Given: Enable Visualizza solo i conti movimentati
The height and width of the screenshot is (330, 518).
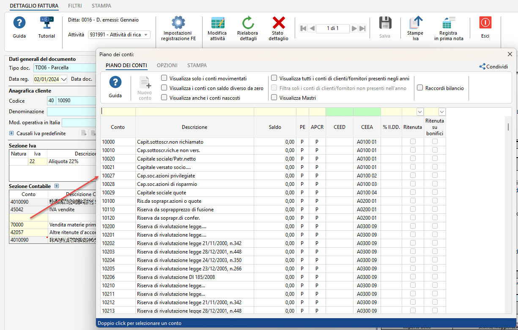Looking at the screenshot, I should [x=164, y=78].
